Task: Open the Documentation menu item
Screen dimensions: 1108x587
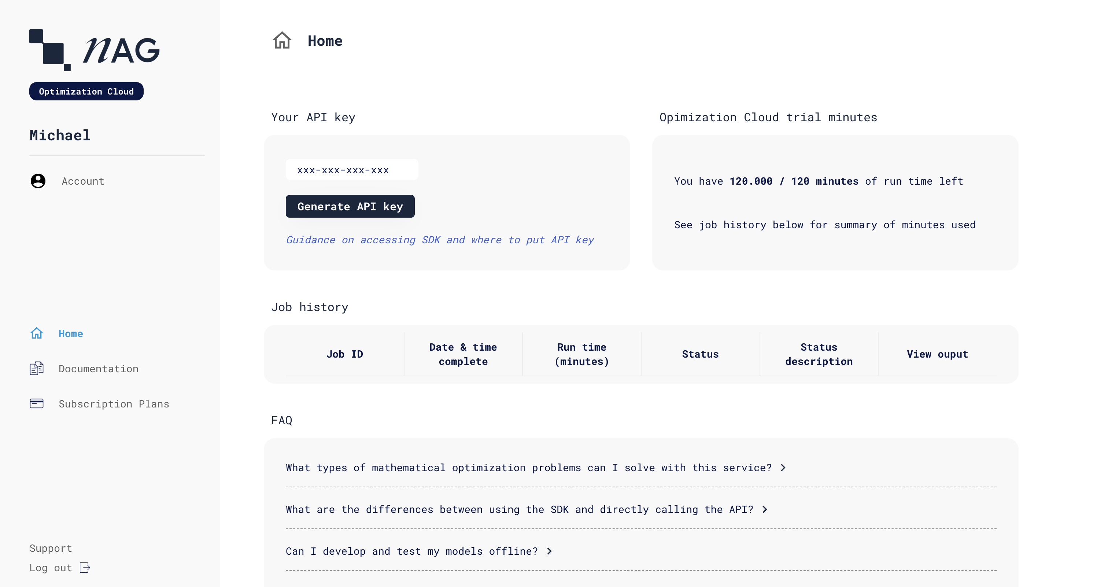Action: coord(99,369)
